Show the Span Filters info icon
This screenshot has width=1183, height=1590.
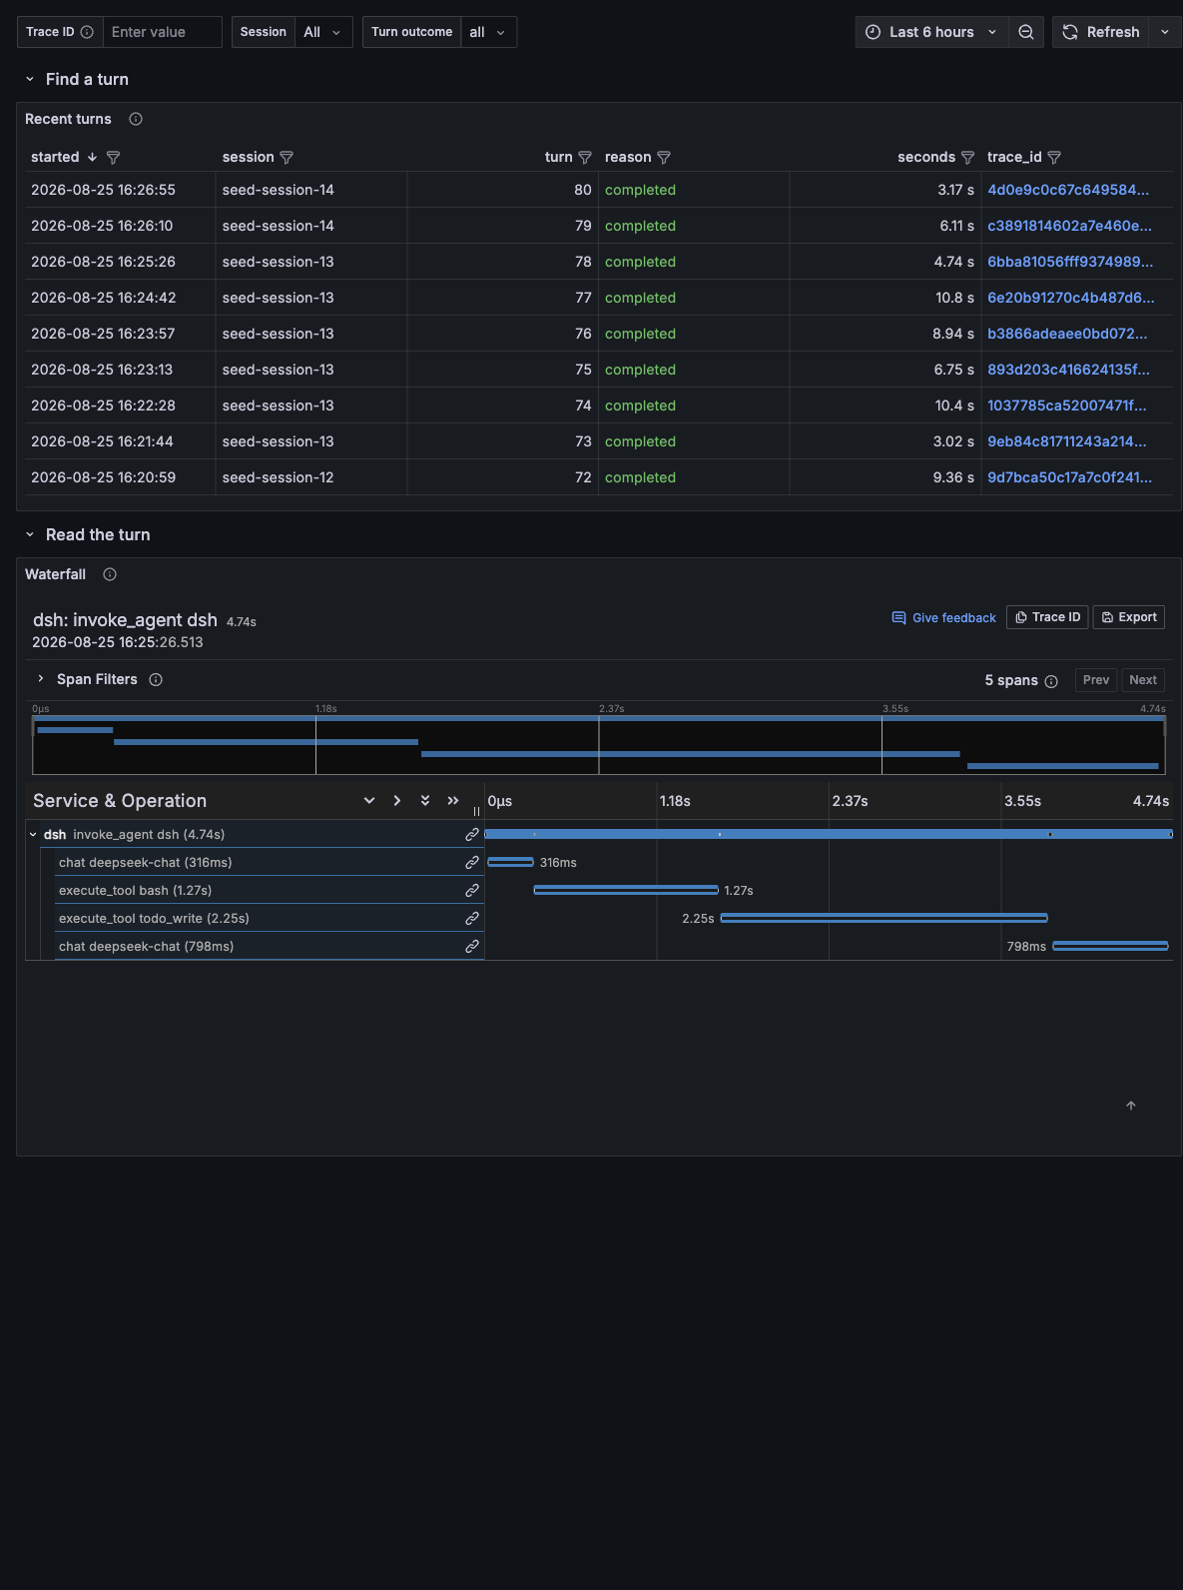click(x=156, y=679)
